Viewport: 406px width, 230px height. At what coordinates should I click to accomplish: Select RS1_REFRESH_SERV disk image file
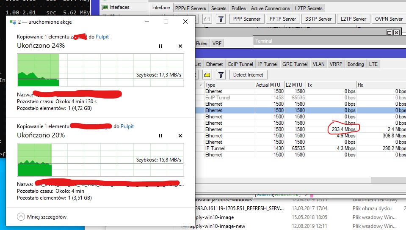[x=240, y=208]
